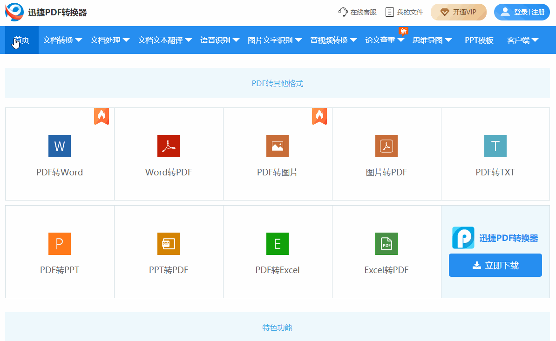
Task: Open the PPT模板 nav item
Action: pyautogui.click(x=479, y=40)
